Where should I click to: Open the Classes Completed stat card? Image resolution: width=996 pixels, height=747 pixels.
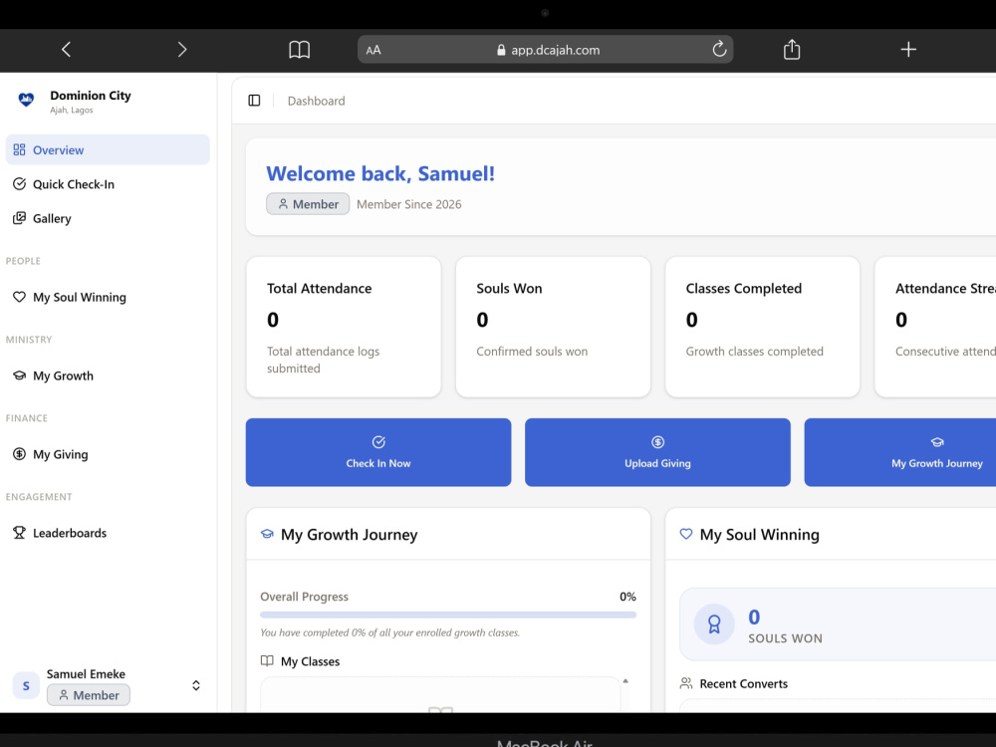[x=762, y=327]
